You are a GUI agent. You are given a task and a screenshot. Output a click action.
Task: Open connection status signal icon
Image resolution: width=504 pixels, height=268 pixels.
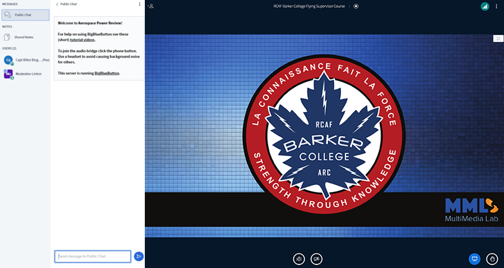click(485, 6)
